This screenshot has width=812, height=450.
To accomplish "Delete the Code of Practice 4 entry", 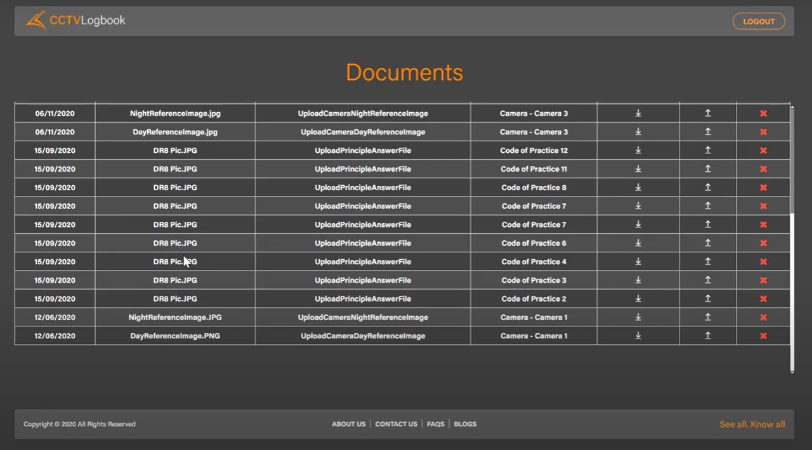I will 763,262.
